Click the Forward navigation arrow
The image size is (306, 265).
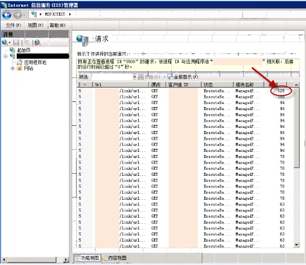click(18, 15)
